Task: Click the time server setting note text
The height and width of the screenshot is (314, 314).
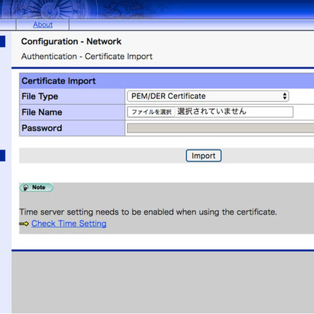Action: [x=148, y=212]
